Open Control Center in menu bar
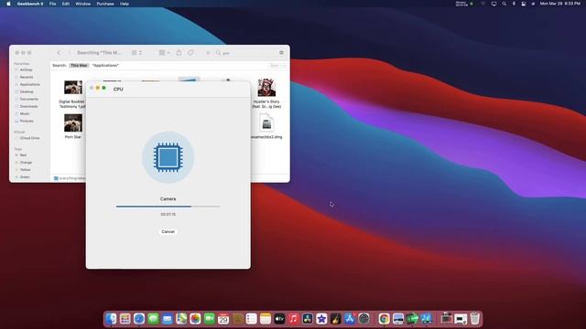Image resolution: width=586 pixels, height=329 pixels. (524, 4)
